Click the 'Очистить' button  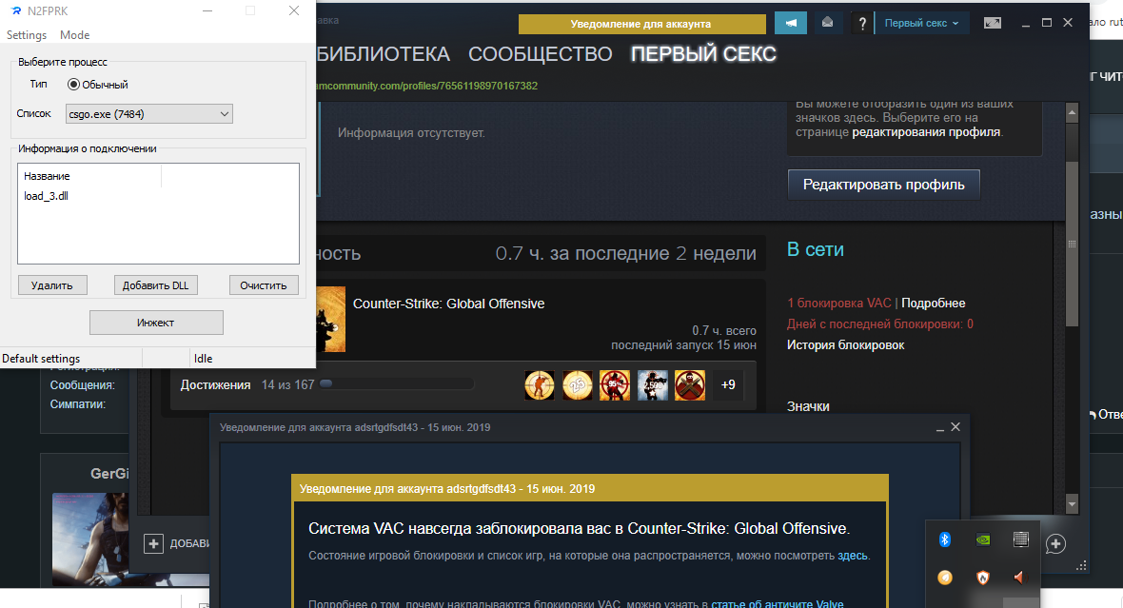pos(264,285)
